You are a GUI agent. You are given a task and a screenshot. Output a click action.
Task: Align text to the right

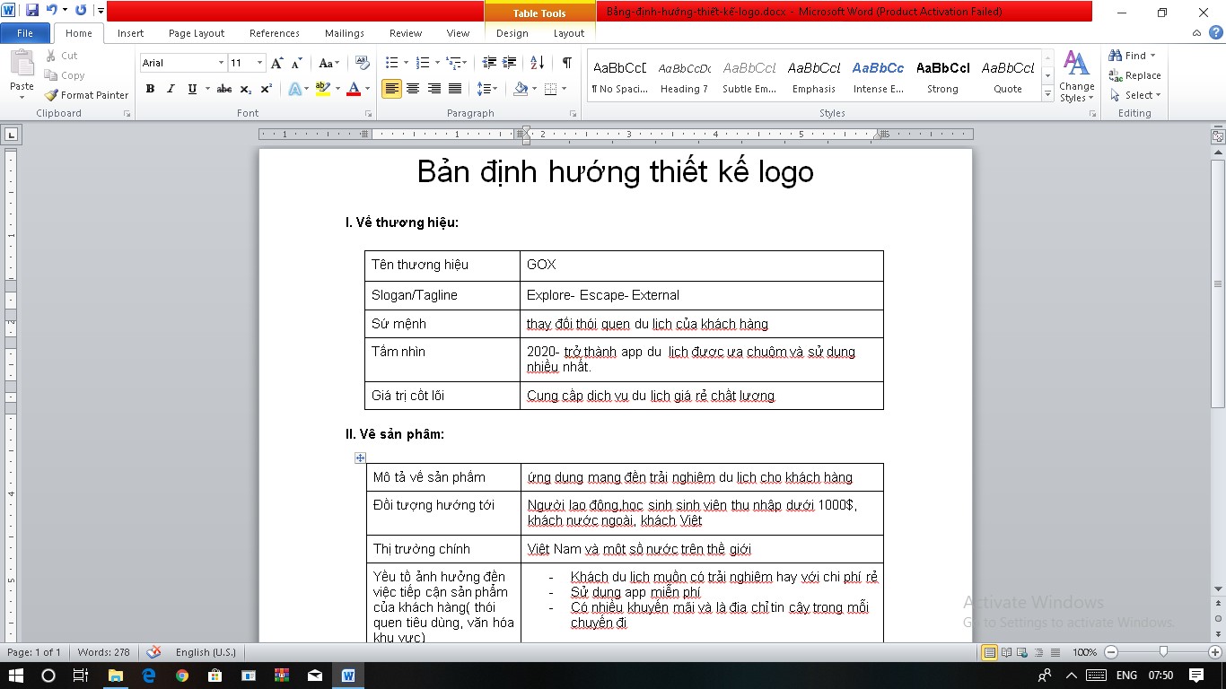pos(434,89)
